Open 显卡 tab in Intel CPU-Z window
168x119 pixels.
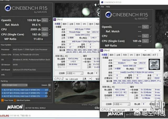pyautogui.click(x=138, y=55)
